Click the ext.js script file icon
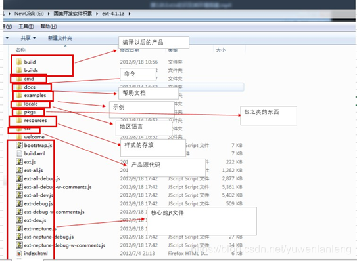This screenshot has width=357, height=261. (19, 162)
